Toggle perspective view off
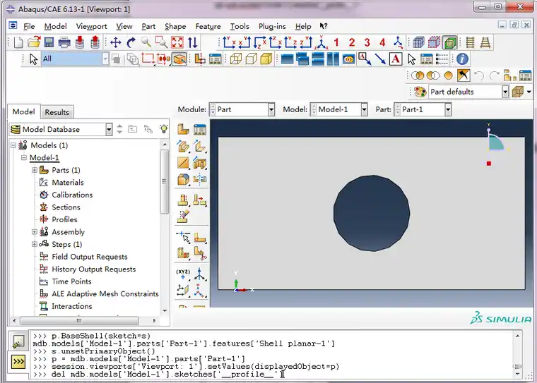Image resolution: width=537 pixels, height=383 pixels. [x=470, y=43]
